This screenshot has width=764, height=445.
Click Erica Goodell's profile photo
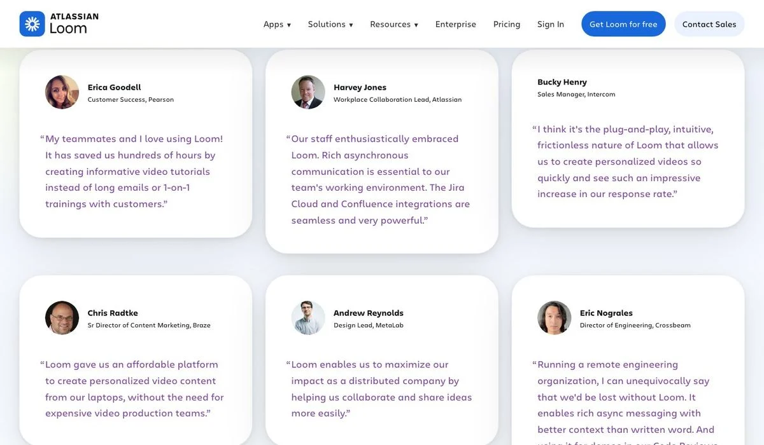pos(62,92)
